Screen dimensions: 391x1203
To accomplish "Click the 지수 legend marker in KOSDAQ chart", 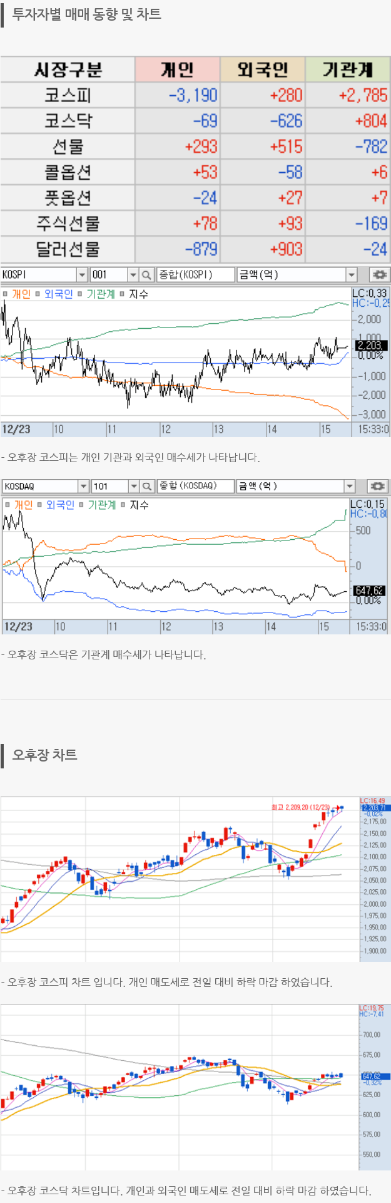I will [x=123, y=505].
